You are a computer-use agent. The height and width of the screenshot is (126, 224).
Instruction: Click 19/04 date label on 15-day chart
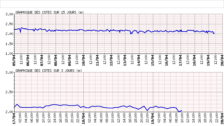pos(209,60)
